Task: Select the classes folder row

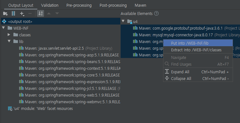Action: tap(61, 35)
